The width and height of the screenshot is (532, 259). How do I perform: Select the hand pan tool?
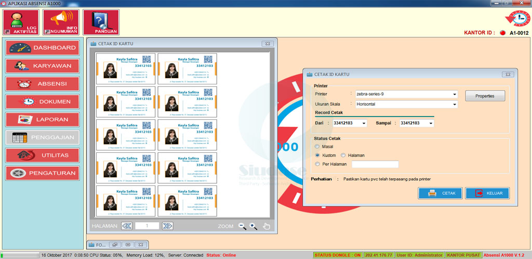click(x=267, y=226)
